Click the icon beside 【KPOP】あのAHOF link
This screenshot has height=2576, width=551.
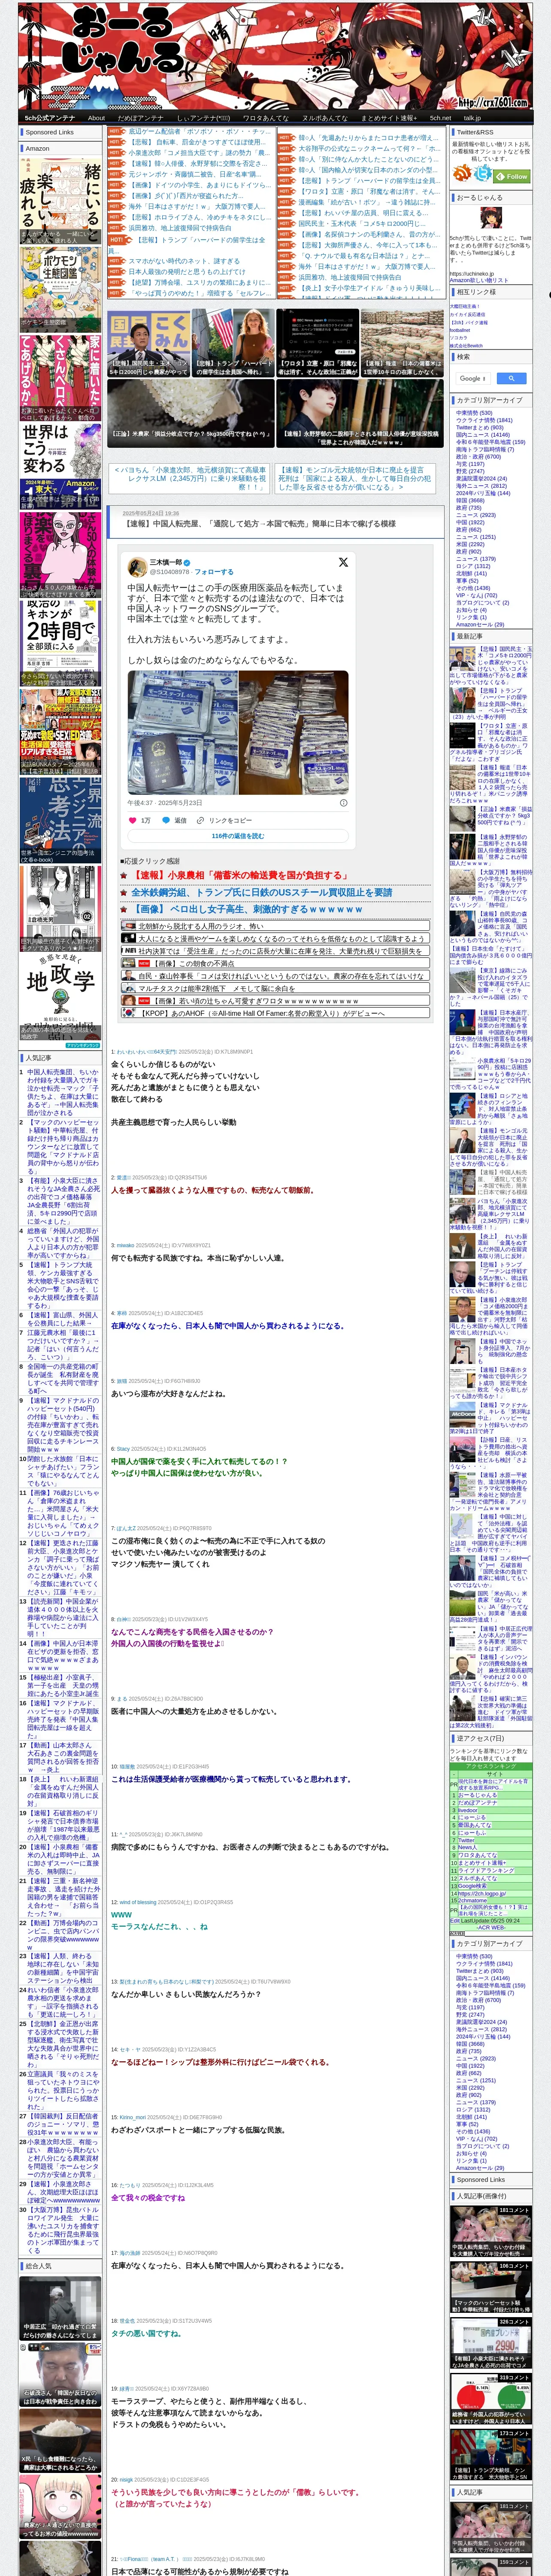pyautogui.click(x=128, y=1013)
